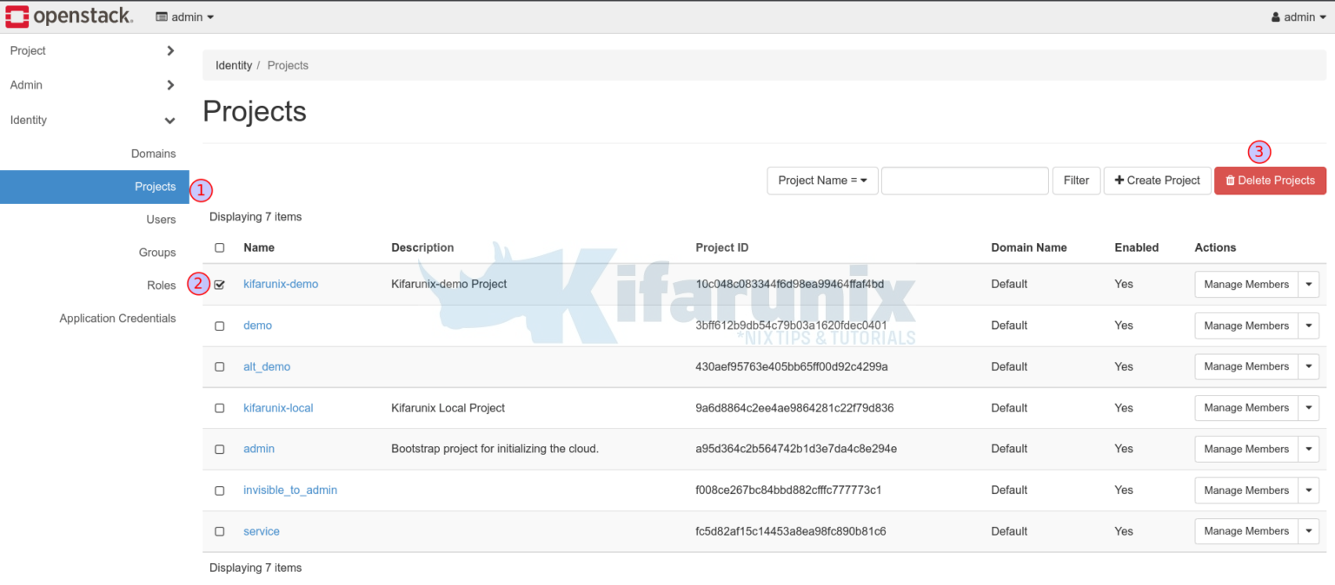
Task: Click the project name search input field
Action: coord(965,181)
